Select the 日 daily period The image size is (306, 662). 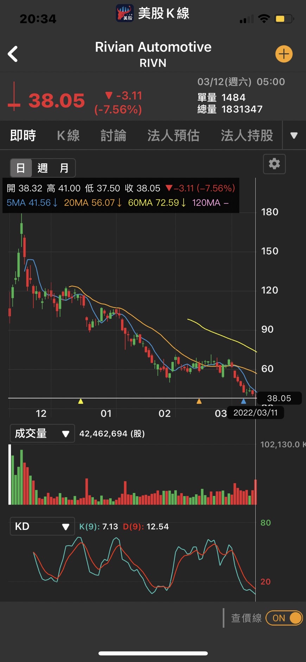21,168
